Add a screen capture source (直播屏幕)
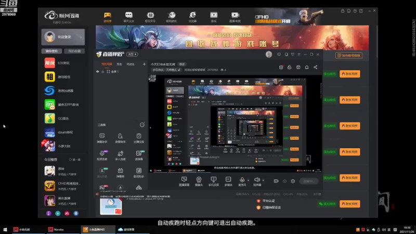The width and height of the screenshot is (416, 234). click(x=184, y=181)
